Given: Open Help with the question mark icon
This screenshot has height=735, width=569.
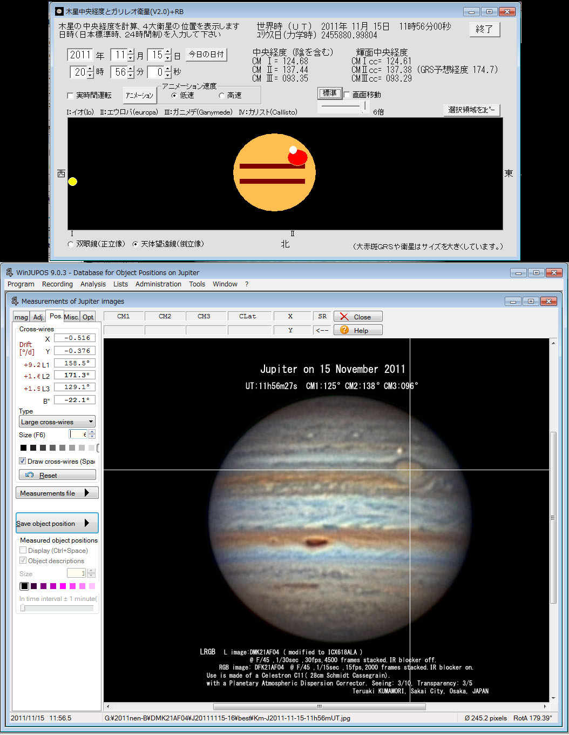Looking at the screenshot, I should tap(357, 330).
